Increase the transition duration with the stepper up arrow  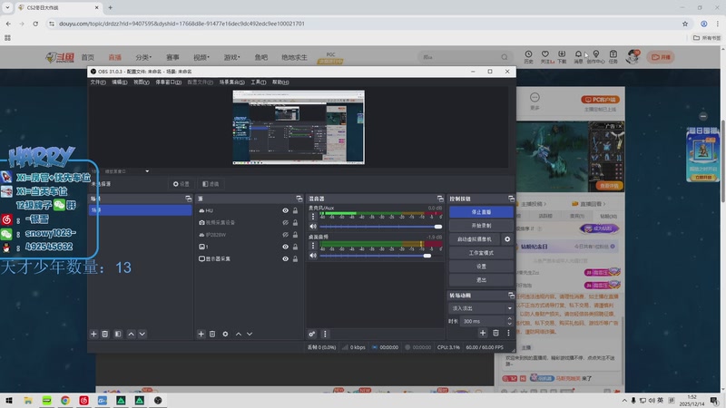[x=509, y=318]
